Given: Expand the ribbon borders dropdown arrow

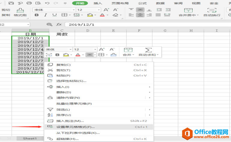Looking at the screenshot, I should (x=70, y=15).
